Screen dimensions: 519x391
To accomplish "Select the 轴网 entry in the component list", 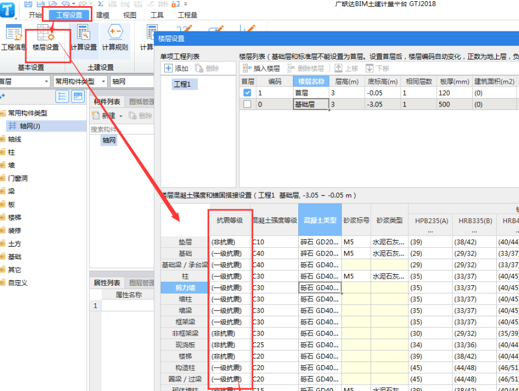I will coord(109,140).
